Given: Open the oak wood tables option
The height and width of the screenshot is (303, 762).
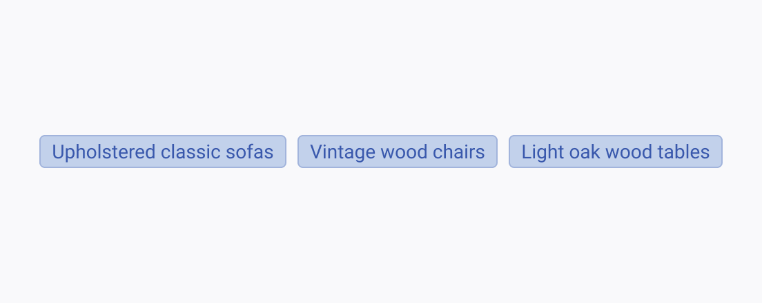Looking at the screenshot, I should (616, 151).
